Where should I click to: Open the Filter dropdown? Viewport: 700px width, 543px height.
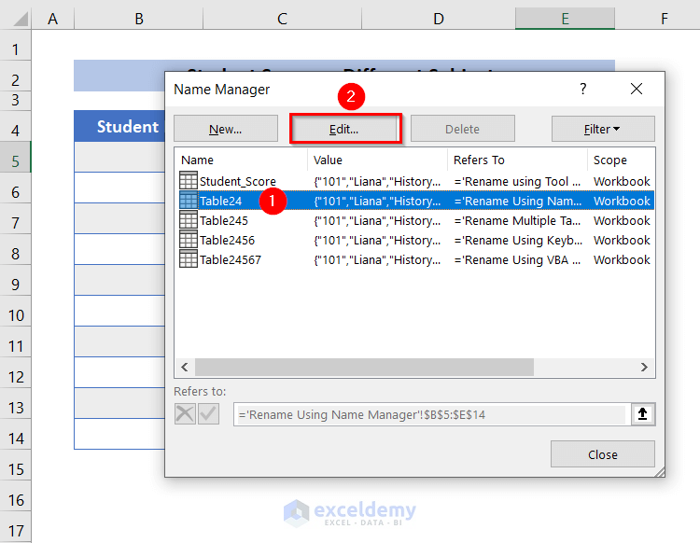click(603, 129)
